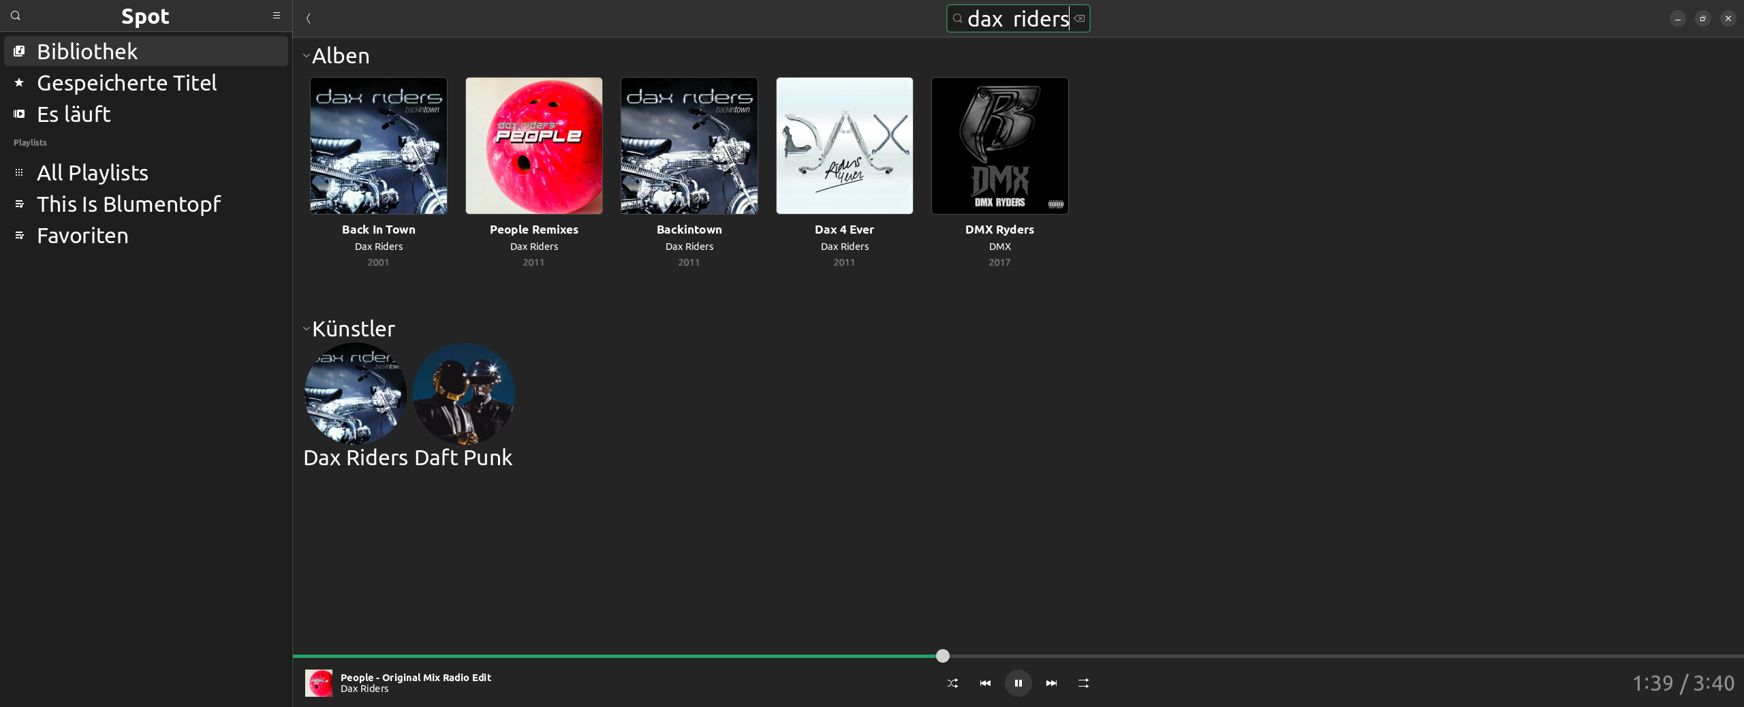
Task: Open Gespeicherte Titel
Action: pyautogui.click(x=146, y=82)
